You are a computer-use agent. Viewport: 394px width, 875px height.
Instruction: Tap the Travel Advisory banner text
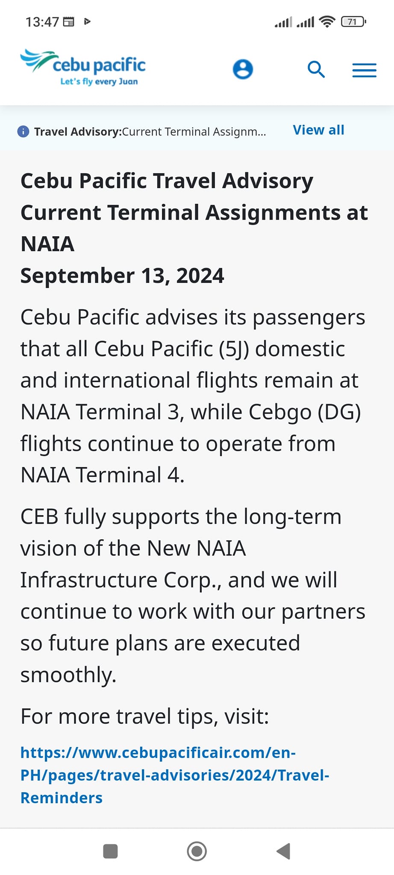pyautogui.click(x=150, y=132)
